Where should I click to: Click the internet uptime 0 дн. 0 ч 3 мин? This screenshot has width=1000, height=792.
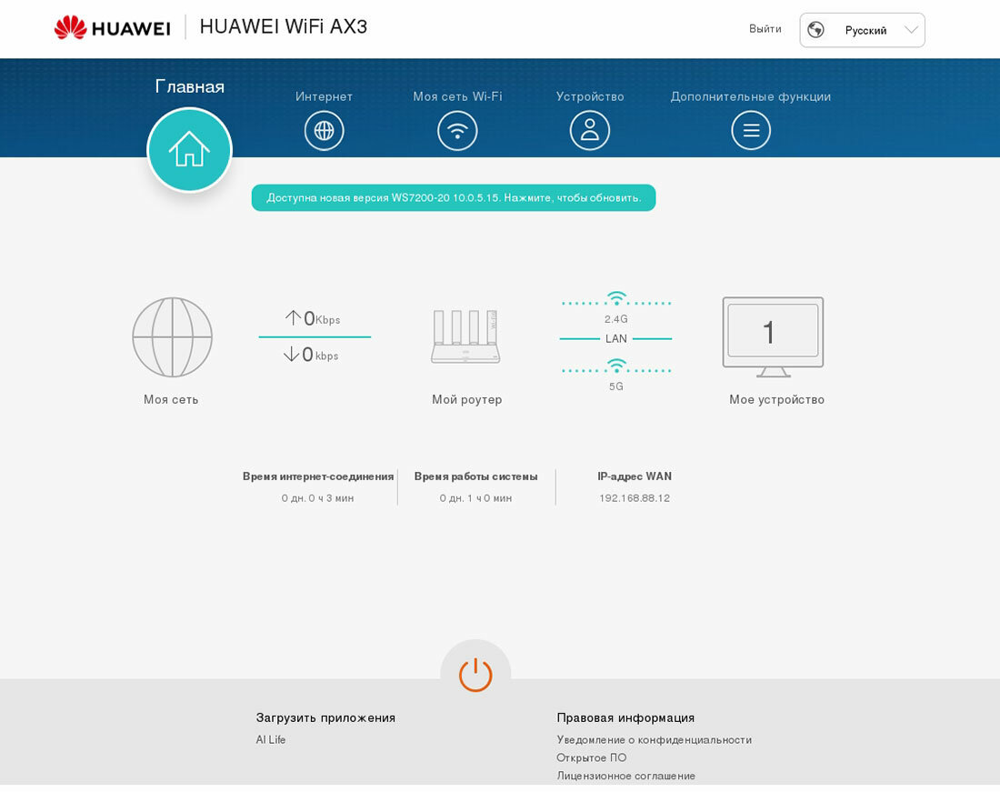tap(317, 498)
